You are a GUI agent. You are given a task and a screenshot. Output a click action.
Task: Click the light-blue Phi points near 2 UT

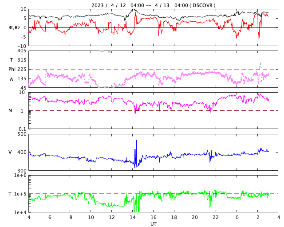point(260,63)
